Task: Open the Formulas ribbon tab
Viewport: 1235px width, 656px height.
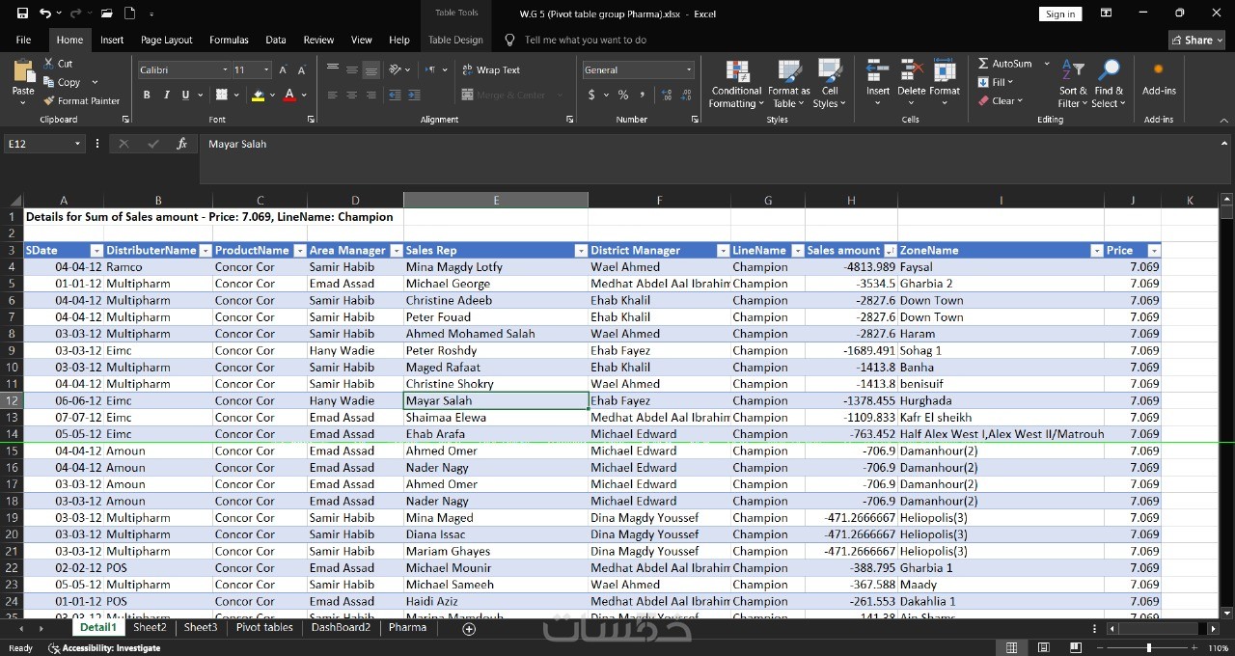Action: point(229,40)
